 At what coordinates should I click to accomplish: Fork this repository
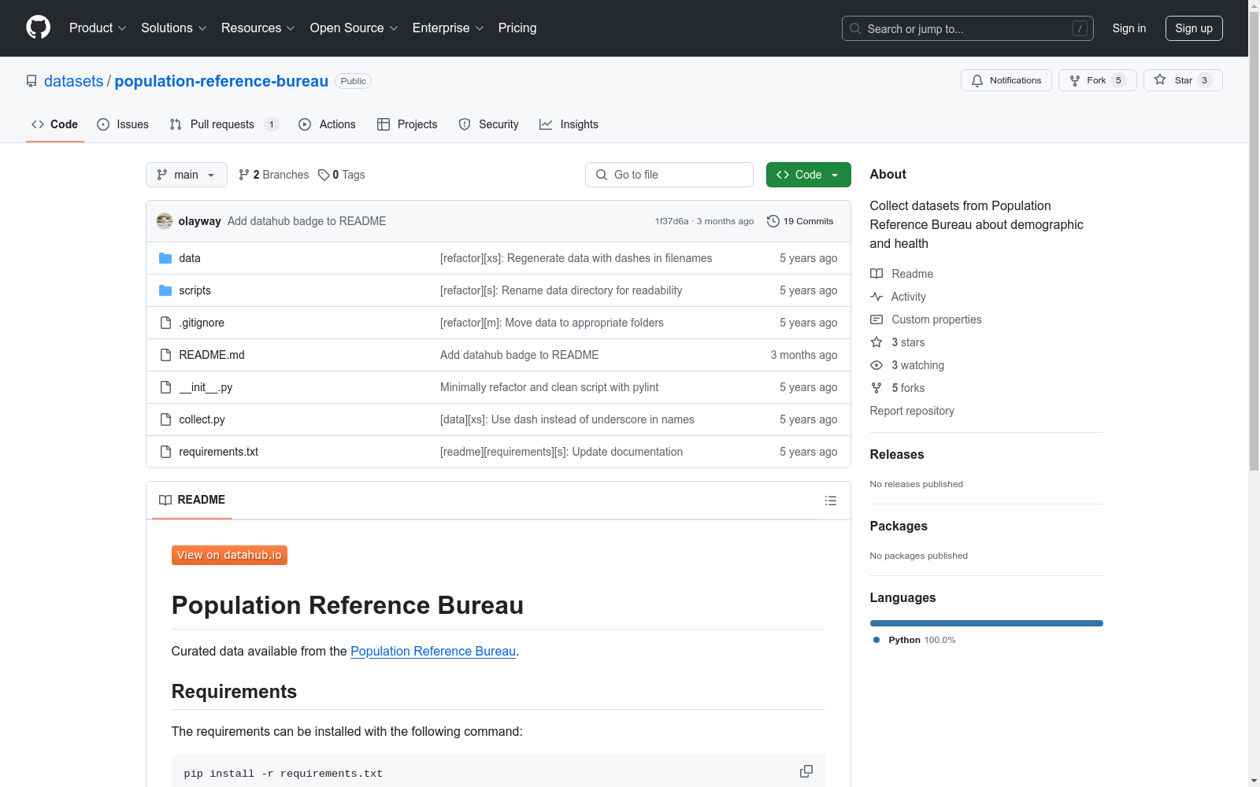tap(1097, 80)
